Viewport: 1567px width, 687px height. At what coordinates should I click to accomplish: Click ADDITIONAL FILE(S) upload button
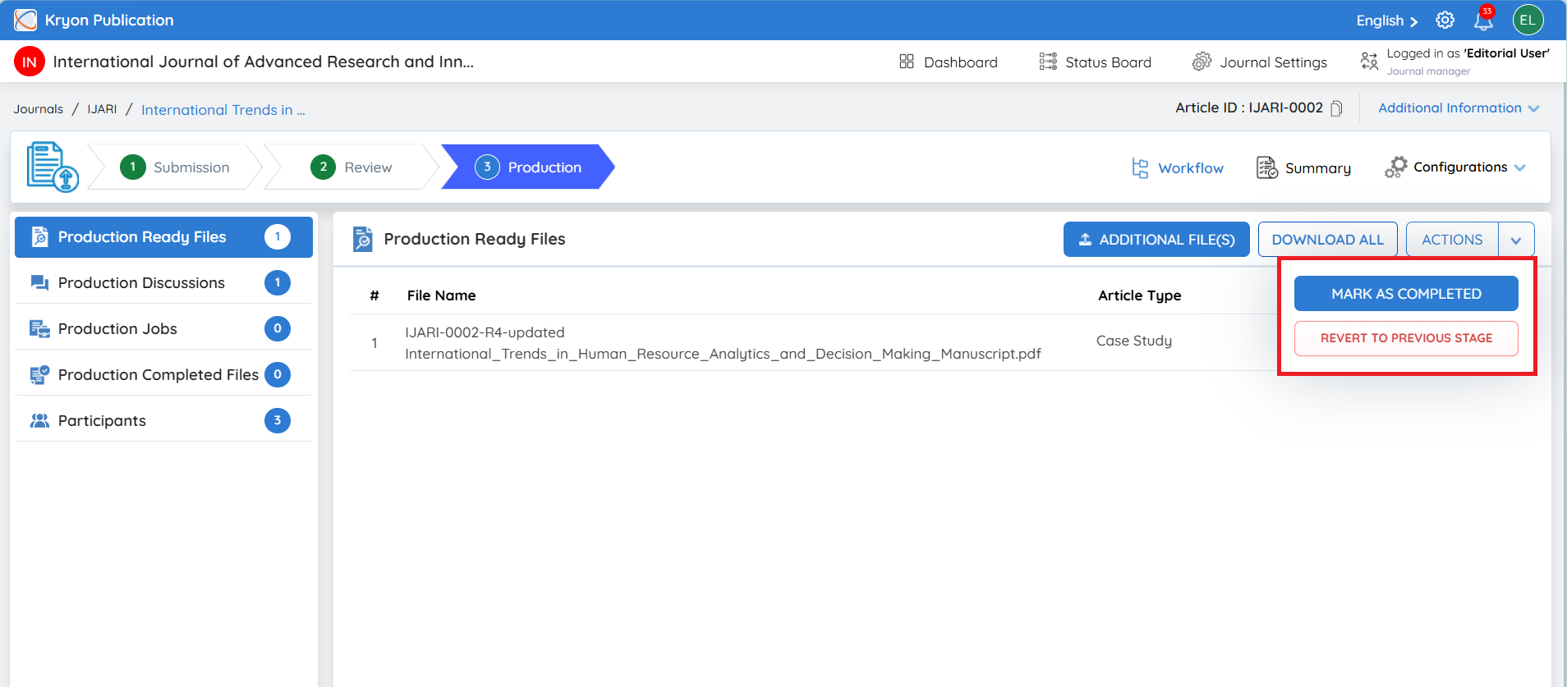(1156, 240)
